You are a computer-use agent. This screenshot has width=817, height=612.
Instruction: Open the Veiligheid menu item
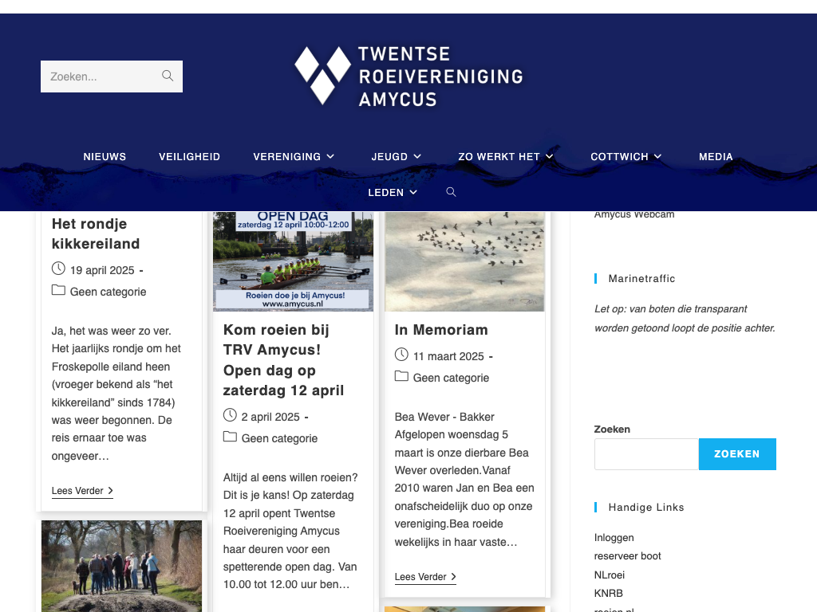[189, 157]
